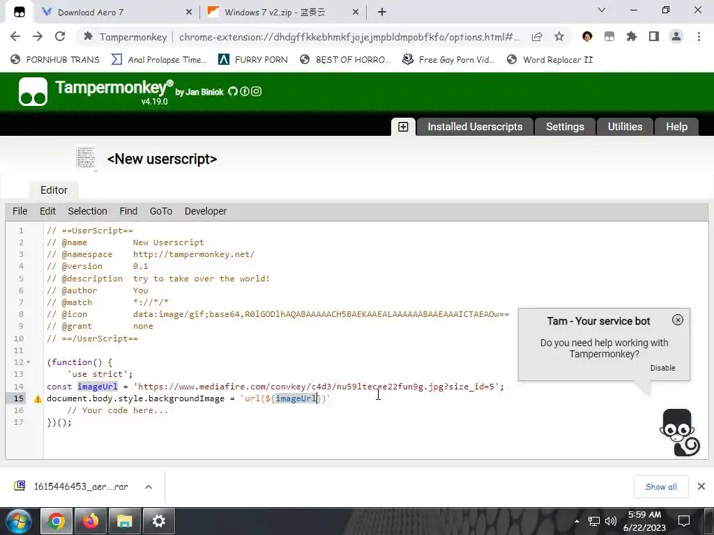Close the downloads bar

[701, 487]
